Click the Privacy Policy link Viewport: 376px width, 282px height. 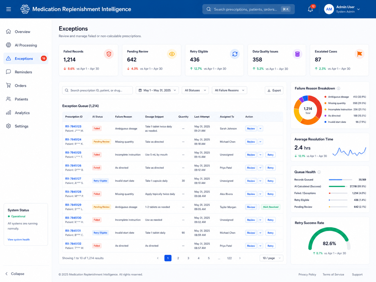307,274
